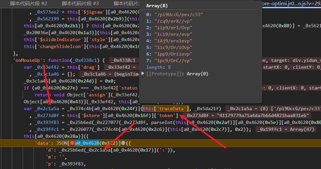The width and height of the screenshot is (321, 169).
Task: Select array item 0 "/pi9UccG/pe+/c33"
Action: (x=178, y=14)
